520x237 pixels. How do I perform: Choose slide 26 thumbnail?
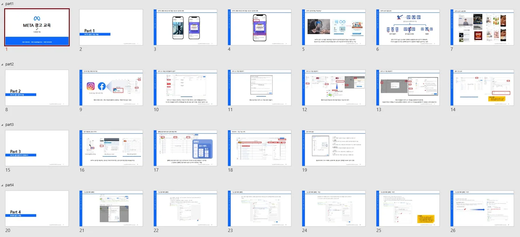pyautogui.click(x=482, y=209)
